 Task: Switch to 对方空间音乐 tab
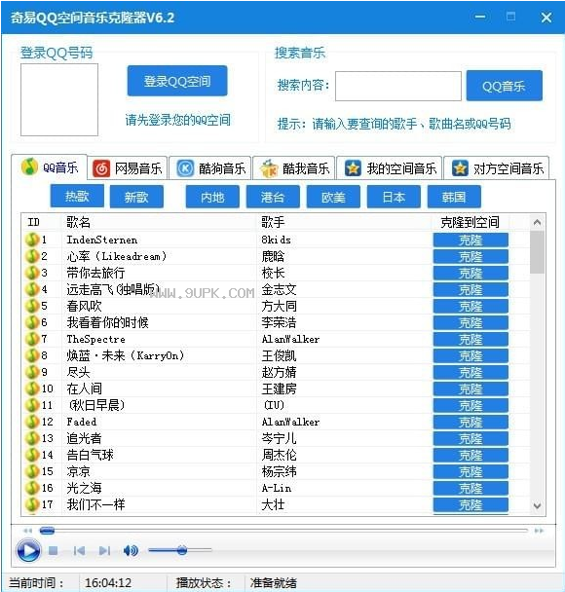pyautogui.click(x=497, y=168)
